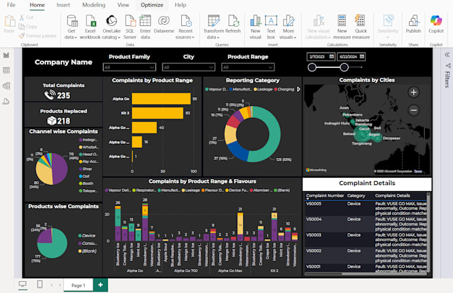Open the Dataverse connector
453x293 pixels.
[164, 24]
